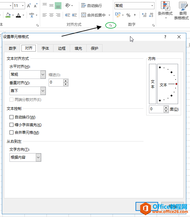Switch to 保护 tab
The image size is (190, 217).
[x=94, y=48]
